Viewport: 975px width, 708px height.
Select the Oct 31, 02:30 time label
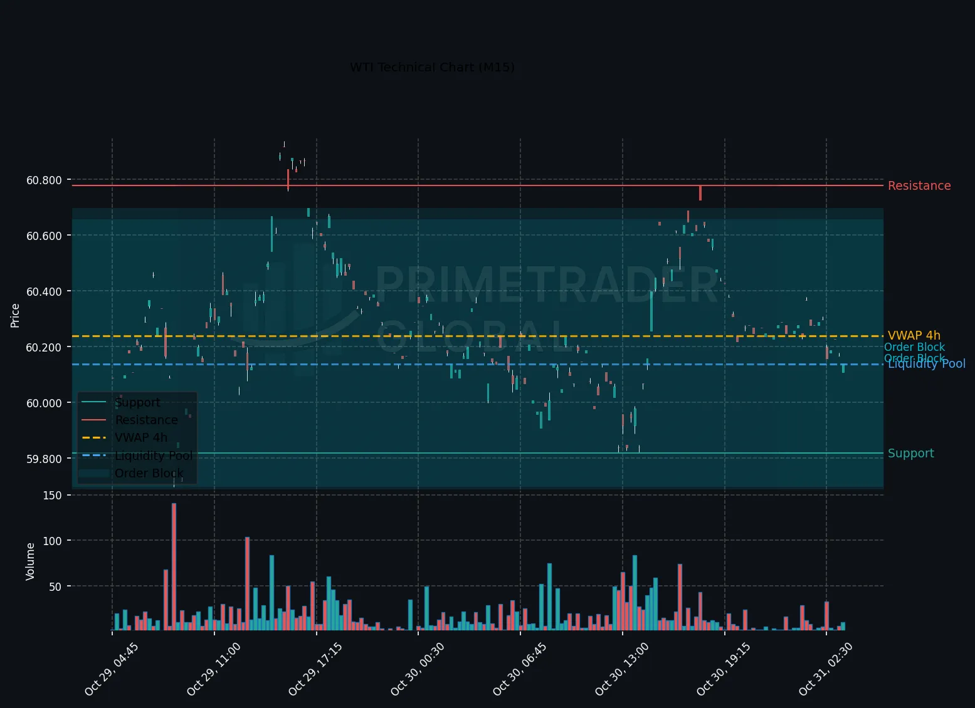click(825, 669)
